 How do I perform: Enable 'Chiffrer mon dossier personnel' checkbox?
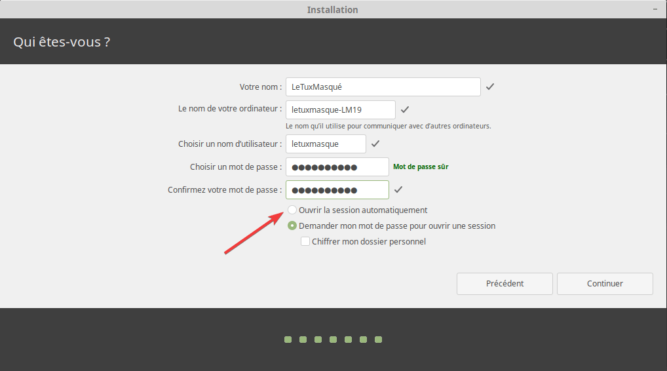click(x=305, y=241)
